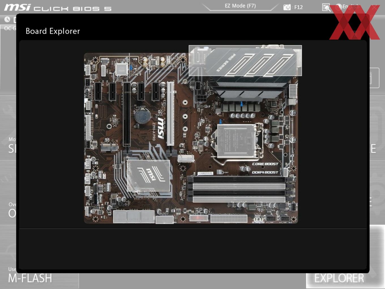
Task: Select the bottom silver DIMM memory slot
Action: [239, 199]
